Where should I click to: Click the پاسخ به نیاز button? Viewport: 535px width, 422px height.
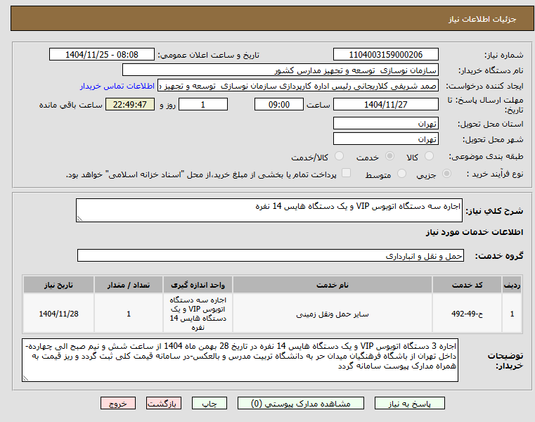point(409,403)
